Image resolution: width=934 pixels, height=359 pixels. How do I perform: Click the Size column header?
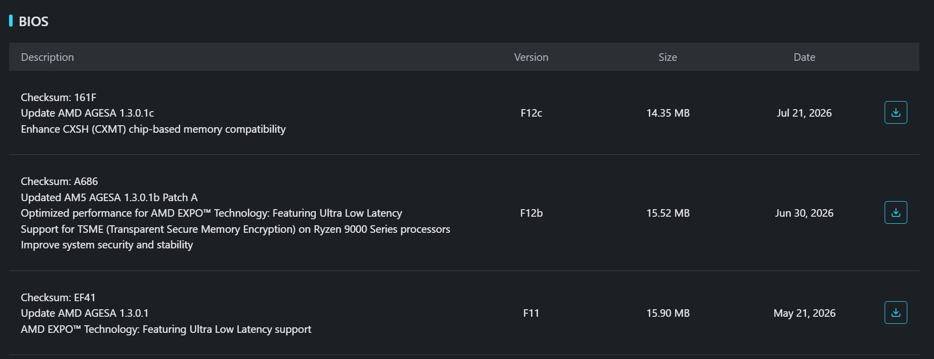[668, 57]
